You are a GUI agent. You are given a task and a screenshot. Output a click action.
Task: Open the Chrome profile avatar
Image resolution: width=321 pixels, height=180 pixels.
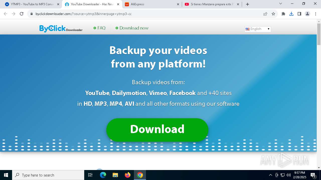pos(307,14)
